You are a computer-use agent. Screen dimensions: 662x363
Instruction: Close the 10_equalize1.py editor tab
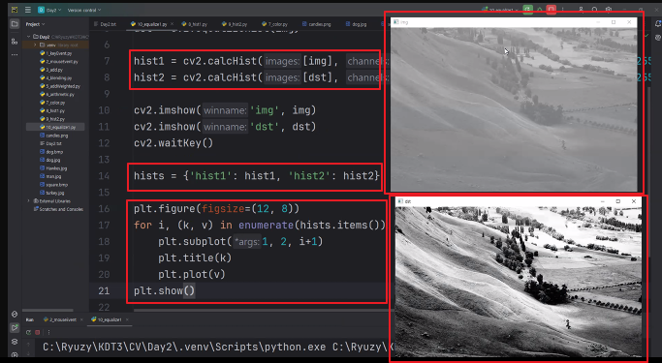(173, 24)
